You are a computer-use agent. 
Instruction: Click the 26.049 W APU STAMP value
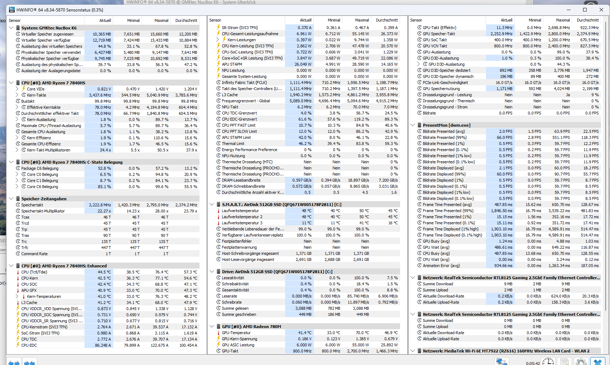(303, 64)
